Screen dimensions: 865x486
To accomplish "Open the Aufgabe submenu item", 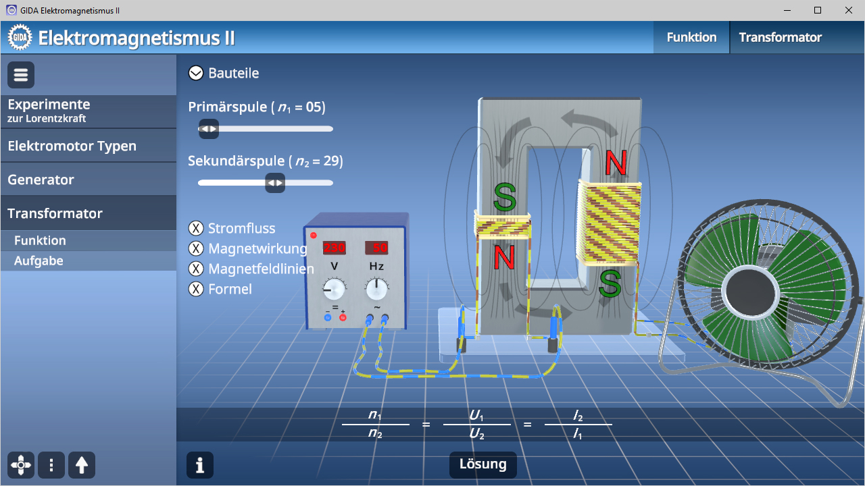I will click(89, 261).
